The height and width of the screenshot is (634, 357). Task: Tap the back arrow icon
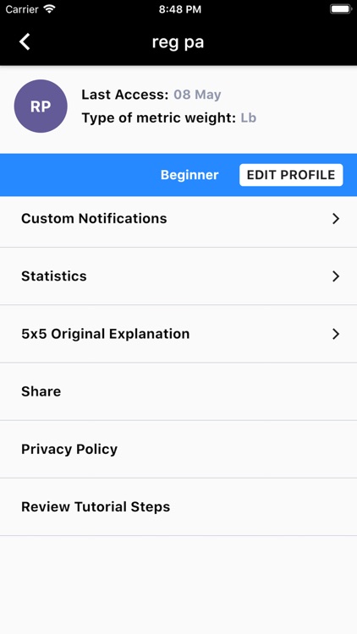coord(25,42)
